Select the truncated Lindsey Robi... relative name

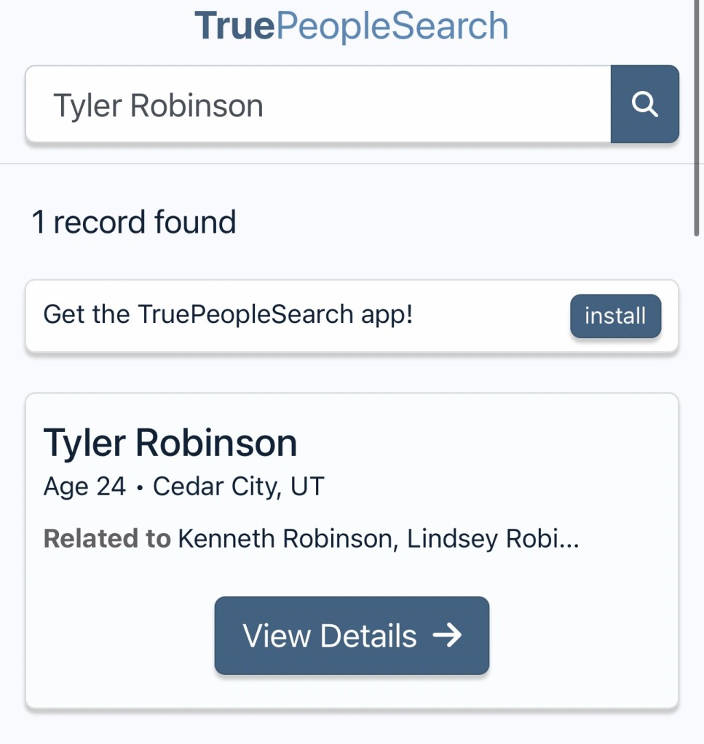493,539
